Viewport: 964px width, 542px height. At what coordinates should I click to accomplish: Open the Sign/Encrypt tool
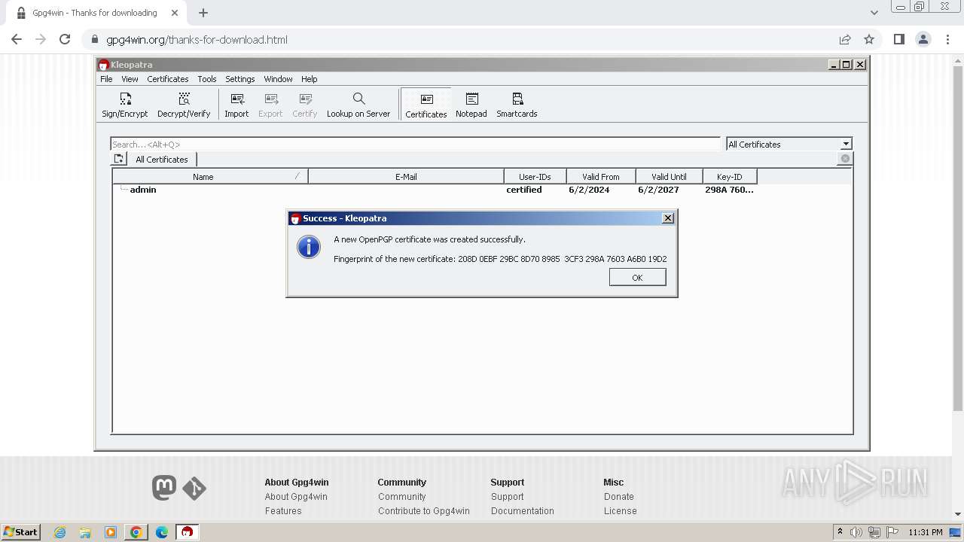[x=125, y=105]
